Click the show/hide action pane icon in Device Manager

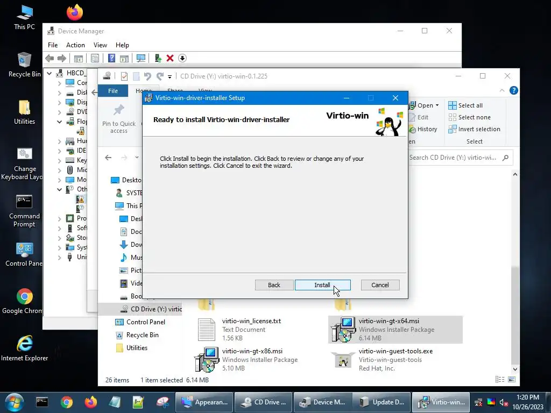click(124, 58)
